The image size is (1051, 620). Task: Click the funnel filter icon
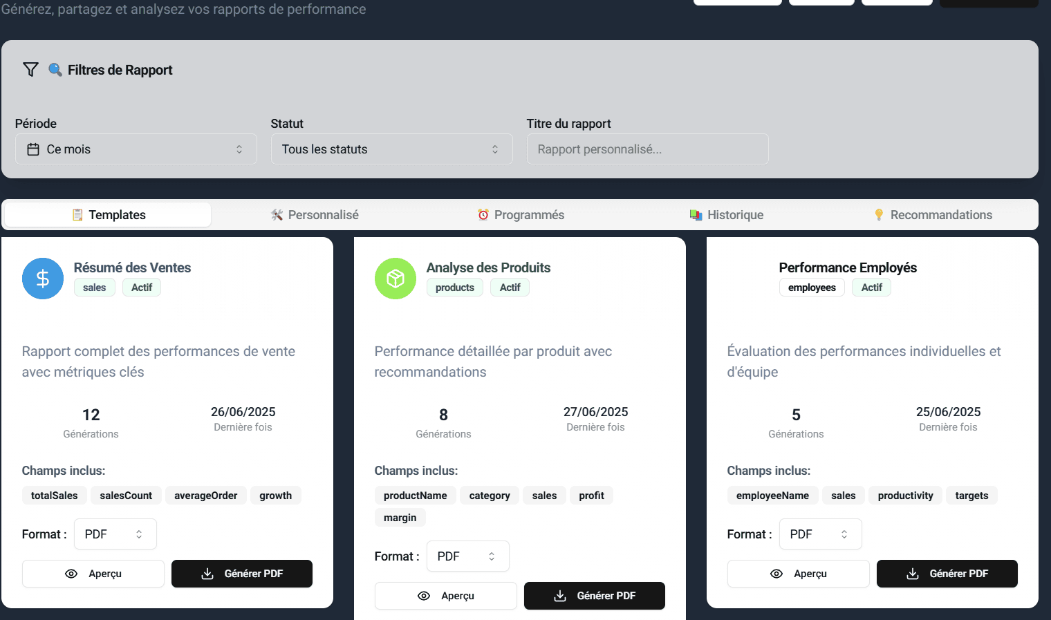(x=30, y=70)
